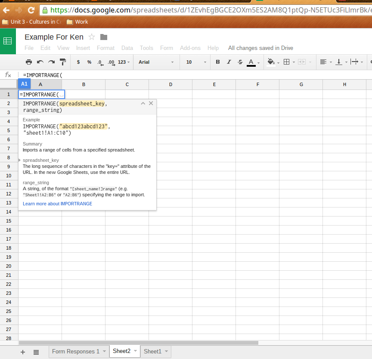
Task: Click the Print icon in toolbar
Action: pos(29,62)
